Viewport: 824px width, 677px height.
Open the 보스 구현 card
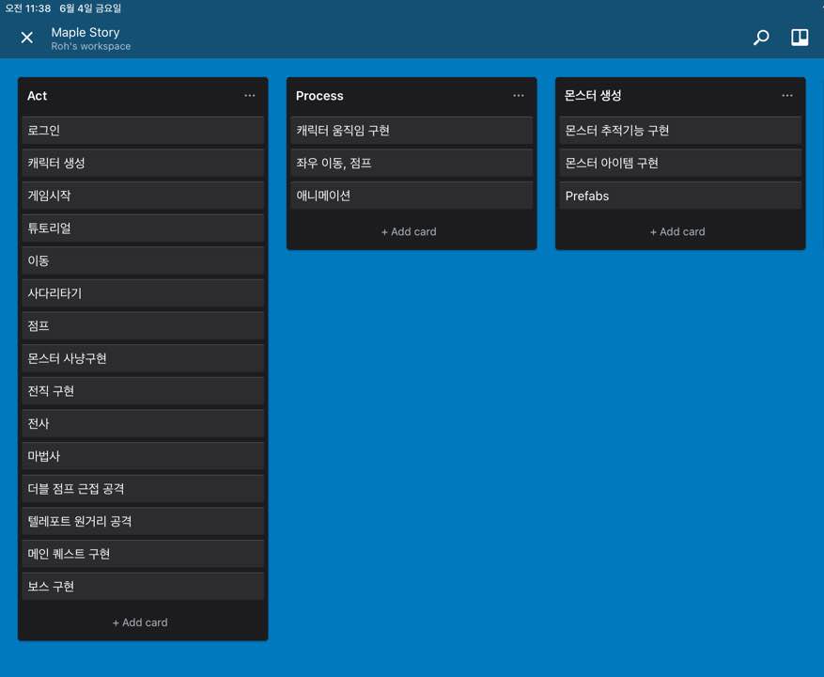143,587
